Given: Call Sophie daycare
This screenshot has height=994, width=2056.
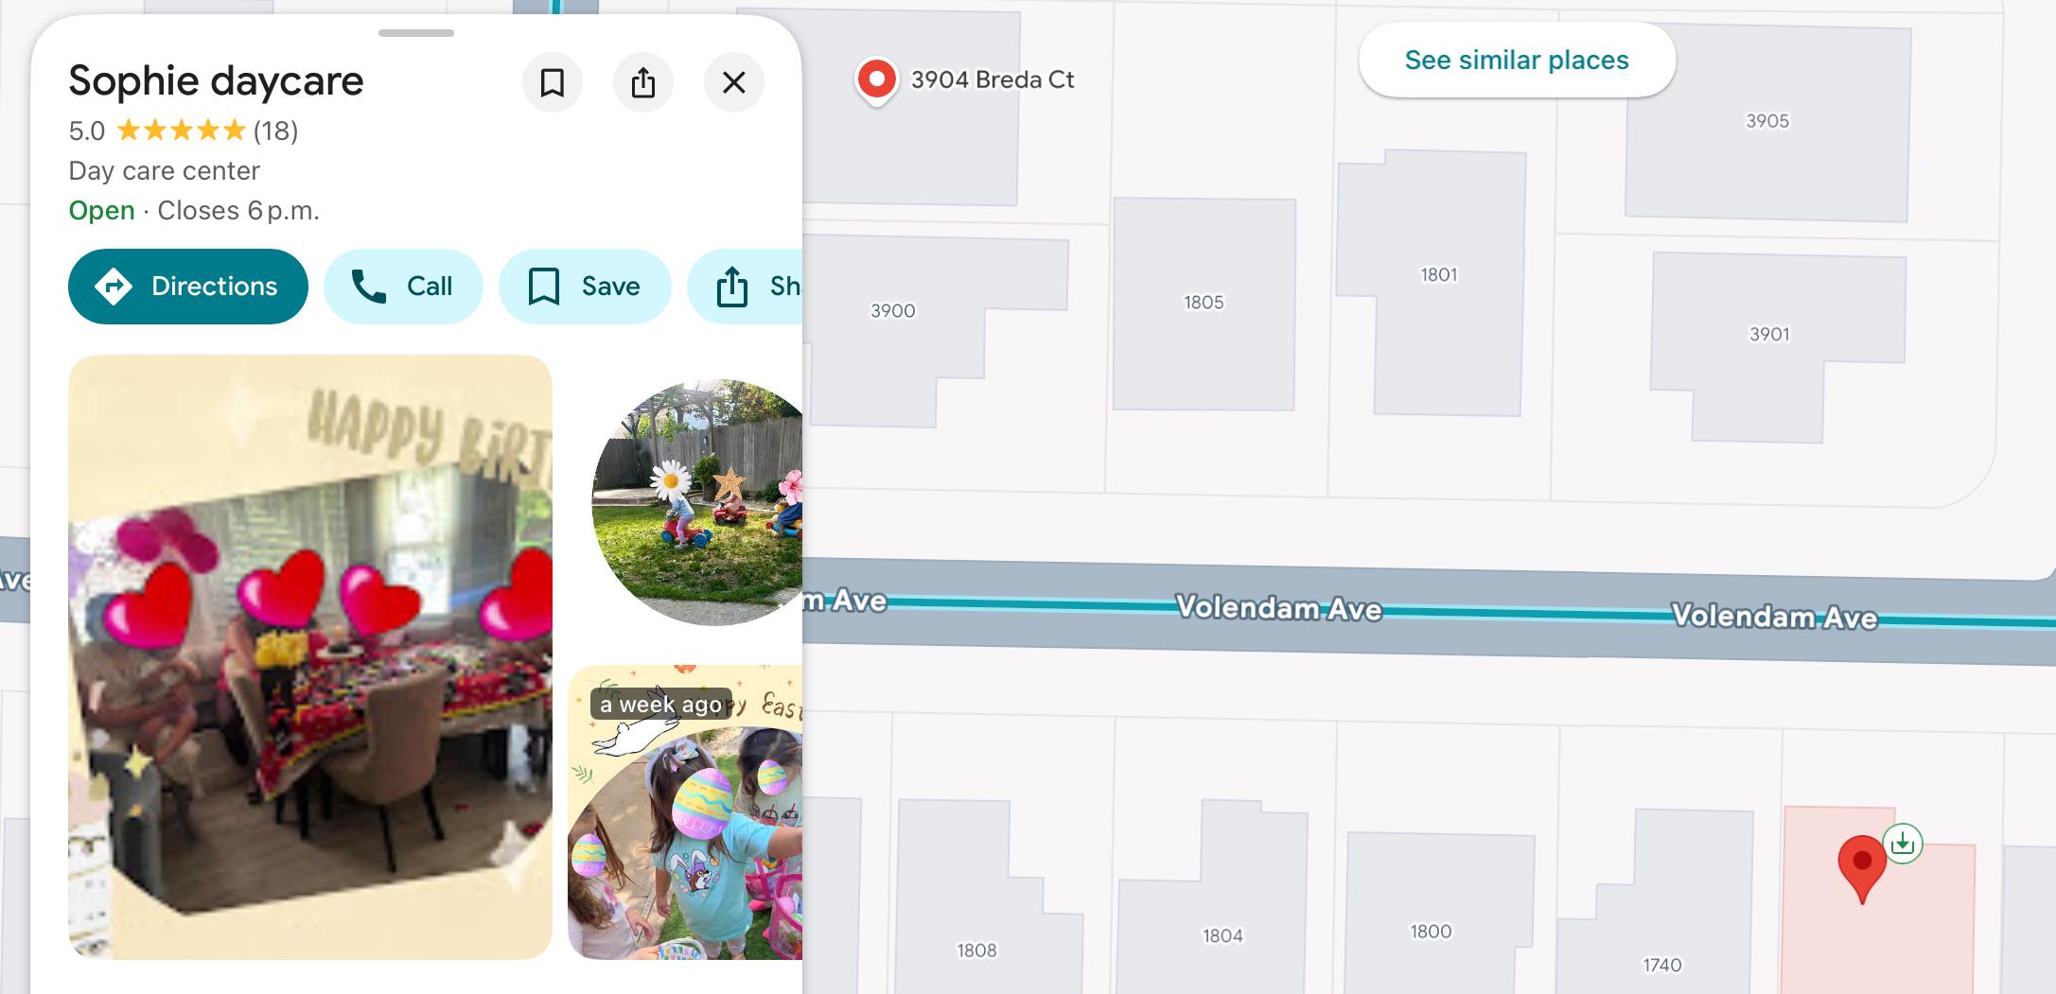Looking at the screenshot, I should tap(403, 287).
